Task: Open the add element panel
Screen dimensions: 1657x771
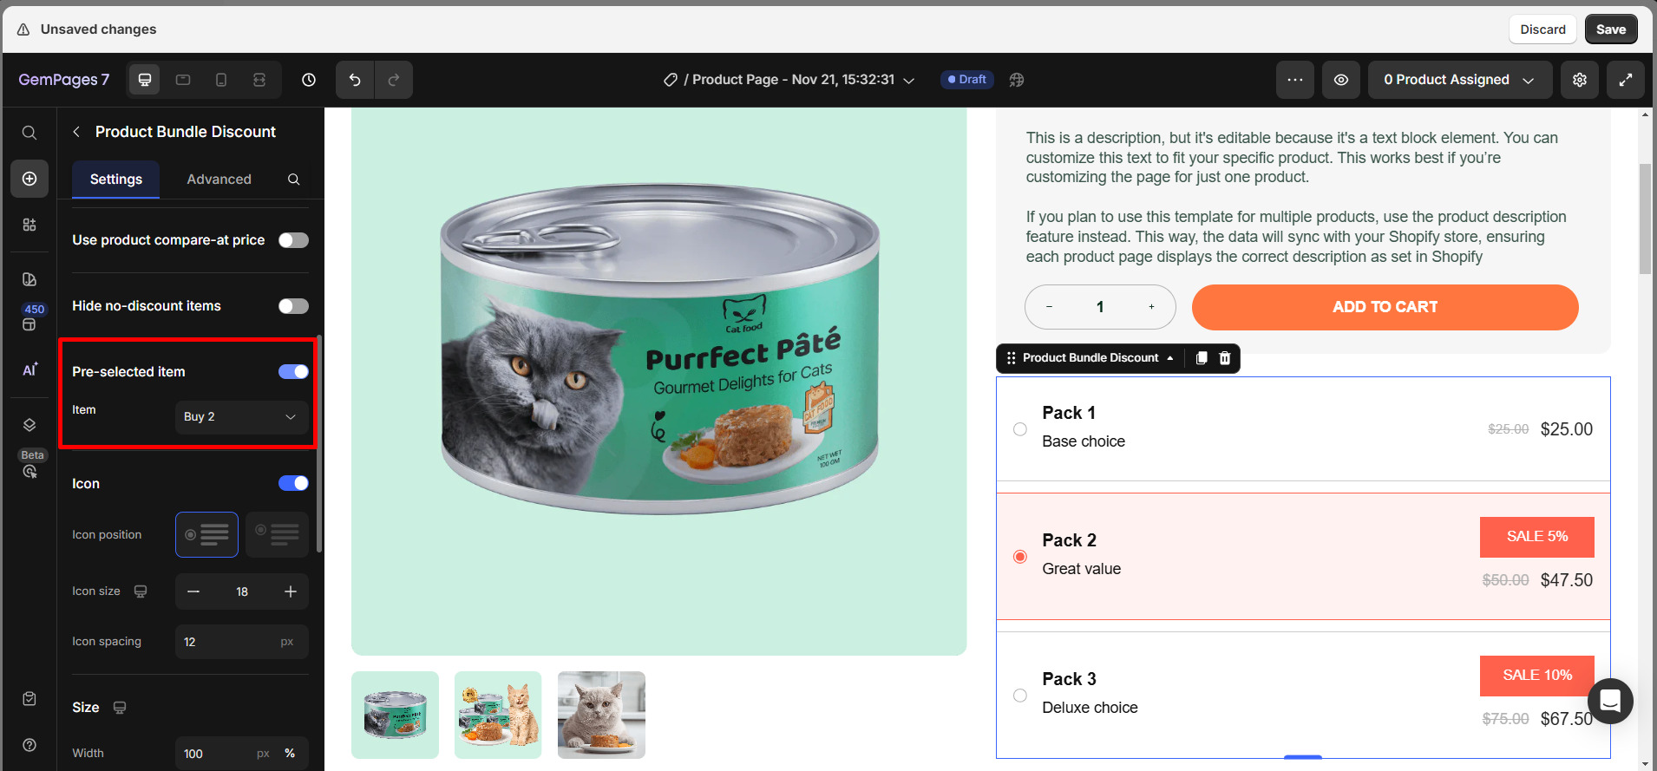Action: pyautogui.click(x=29, y=179)
